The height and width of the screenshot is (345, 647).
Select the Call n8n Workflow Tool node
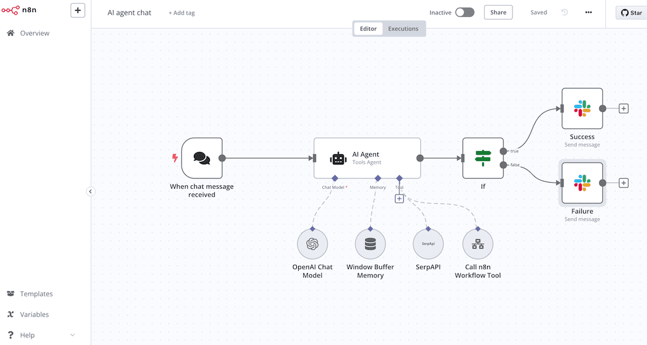click(x=478, y=244)
